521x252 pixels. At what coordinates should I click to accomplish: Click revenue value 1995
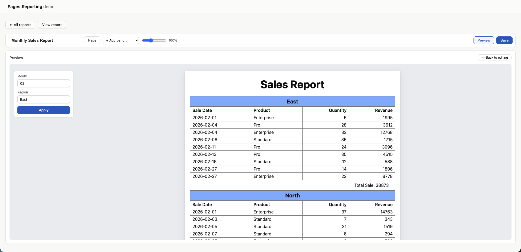pos(372,118)
